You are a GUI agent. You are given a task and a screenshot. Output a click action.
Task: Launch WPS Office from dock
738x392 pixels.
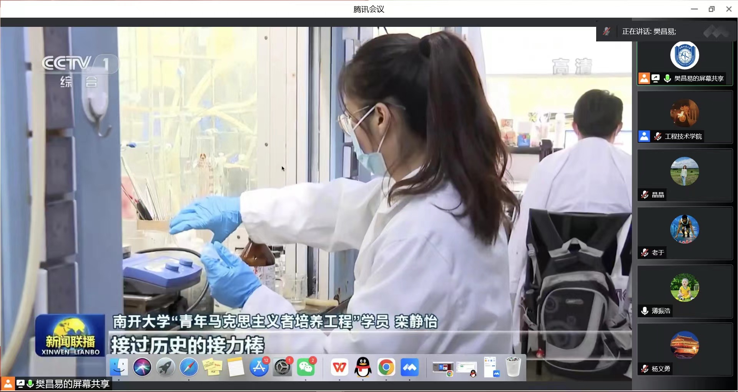pyautogui.click(x=339, y=368)
